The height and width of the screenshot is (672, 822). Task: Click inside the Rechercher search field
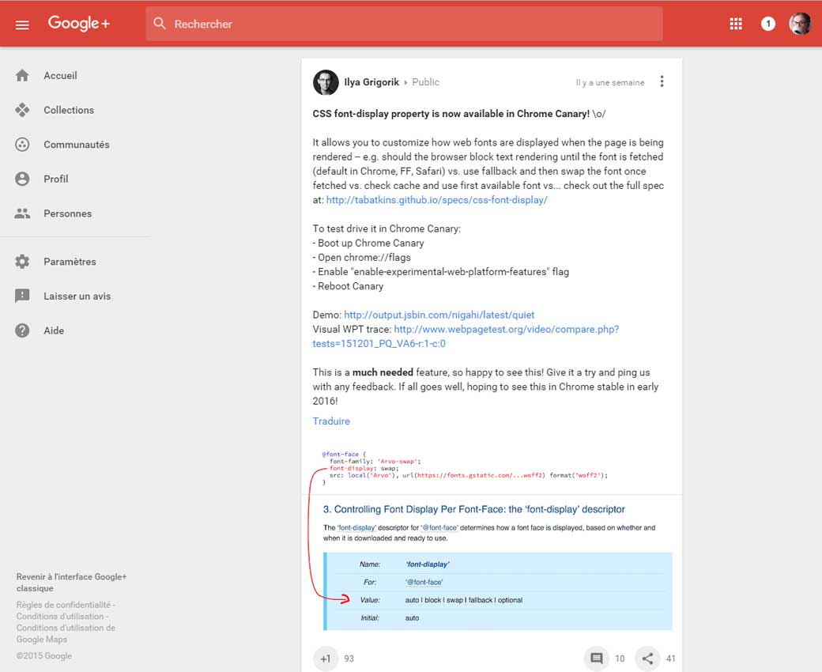pos(403,25)
